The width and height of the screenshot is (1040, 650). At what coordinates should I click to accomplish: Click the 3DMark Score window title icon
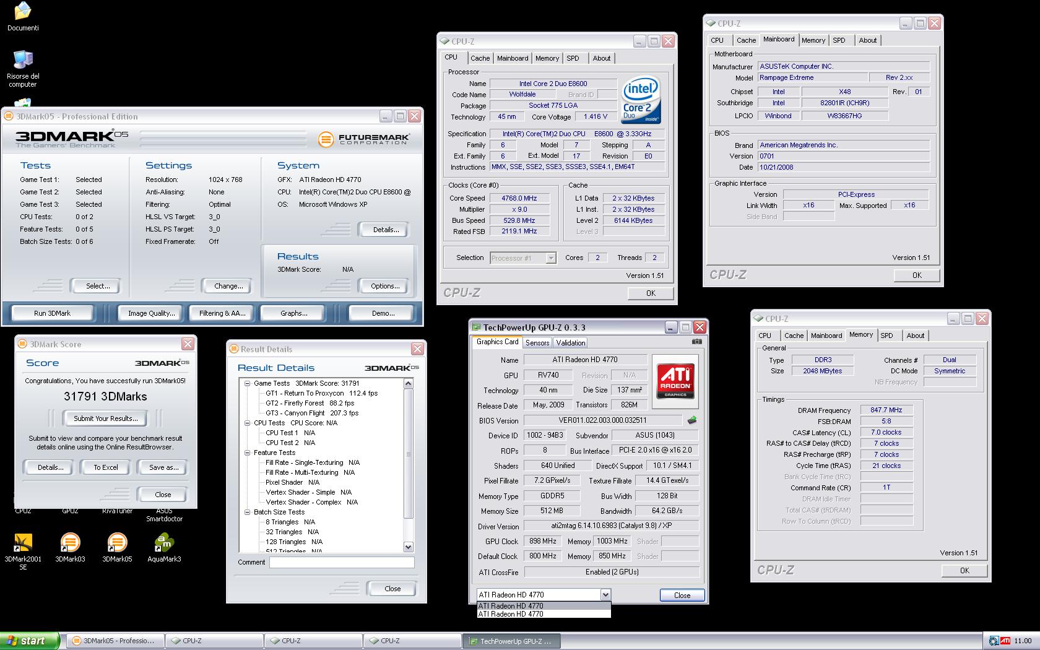pos(23,344)
